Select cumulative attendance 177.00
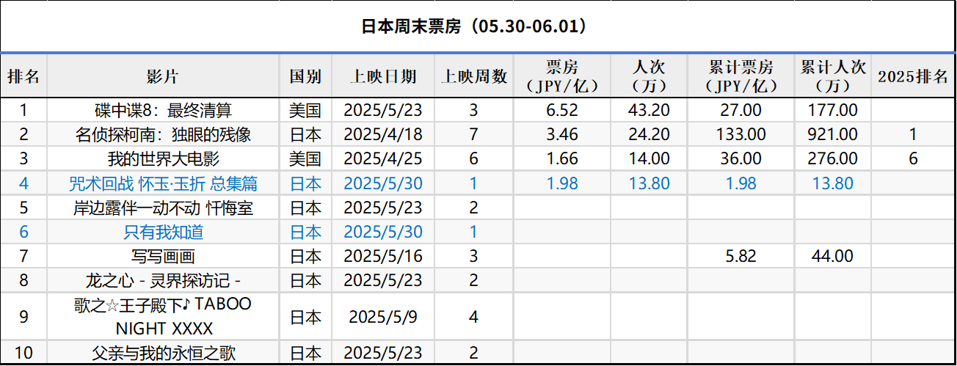The image size is (957, 366). 832,111
